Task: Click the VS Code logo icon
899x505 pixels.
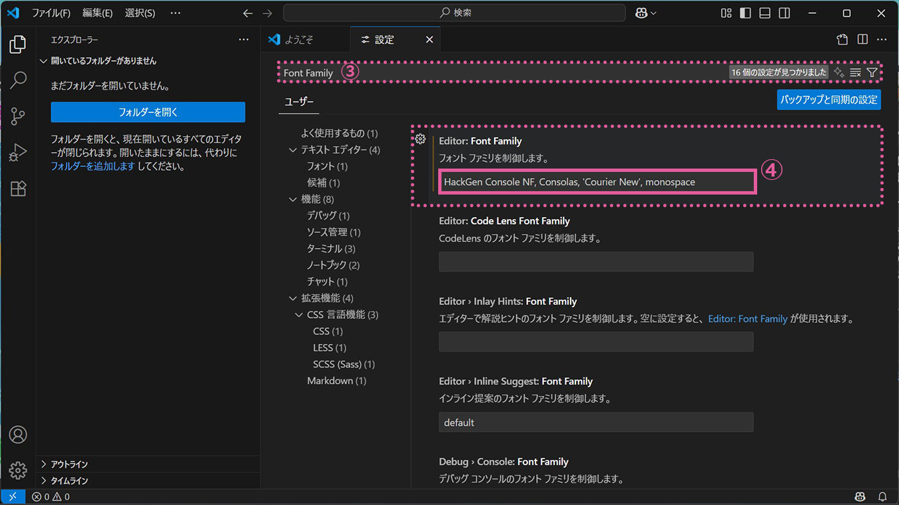Action: [13, 13]
